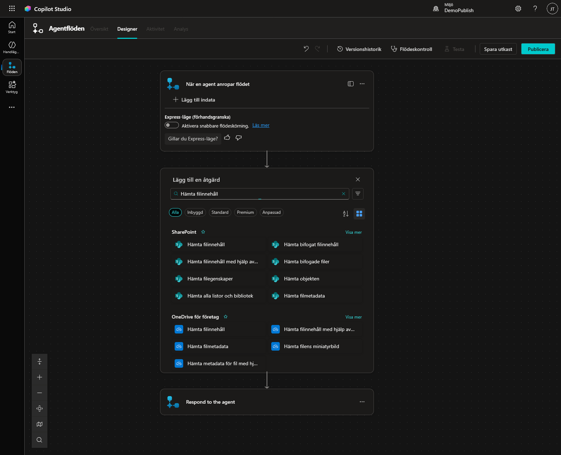Open Flöden in the sidebar
The image size is (561, 455).
click(x=12, y=67)
